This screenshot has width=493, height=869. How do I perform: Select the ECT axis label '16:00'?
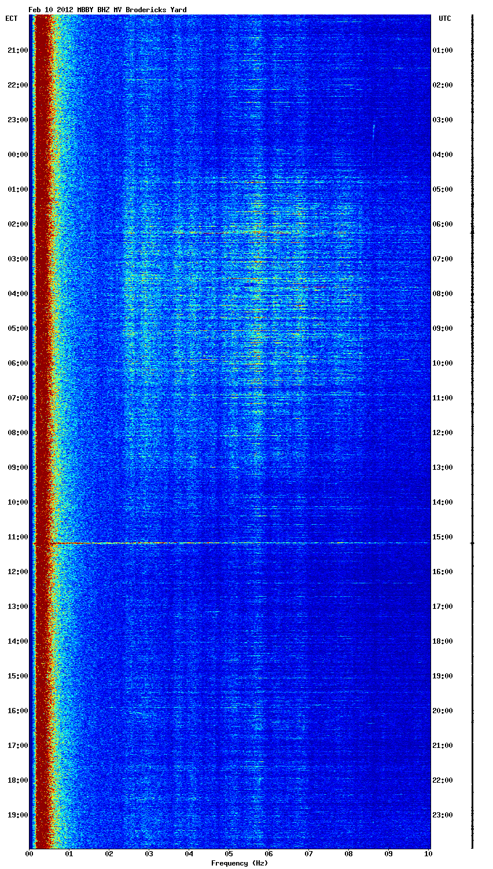point(17,711)
